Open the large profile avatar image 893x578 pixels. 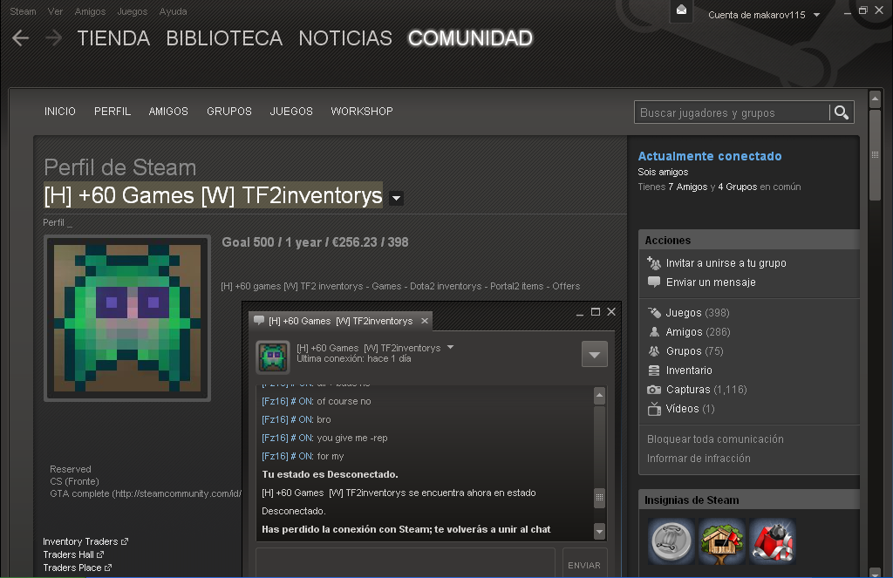coord(127,318)
